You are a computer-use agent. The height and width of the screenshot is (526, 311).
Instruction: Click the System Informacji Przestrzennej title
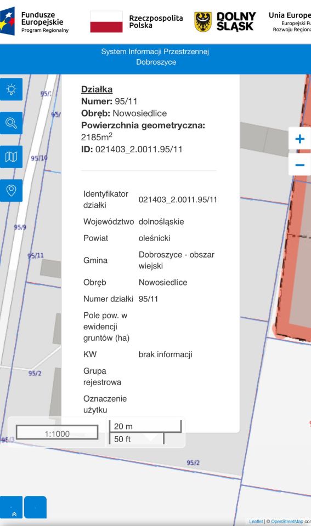click(x=155, y=52)
